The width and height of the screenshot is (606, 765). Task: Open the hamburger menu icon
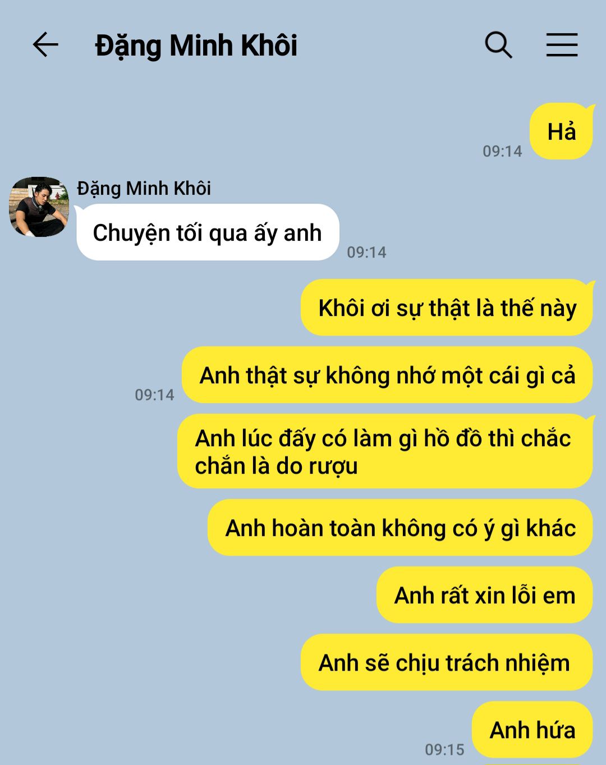coord(562,45)
